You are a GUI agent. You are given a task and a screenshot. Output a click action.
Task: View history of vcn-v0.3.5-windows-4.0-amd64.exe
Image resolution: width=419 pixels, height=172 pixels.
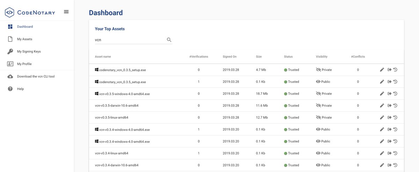395,94
